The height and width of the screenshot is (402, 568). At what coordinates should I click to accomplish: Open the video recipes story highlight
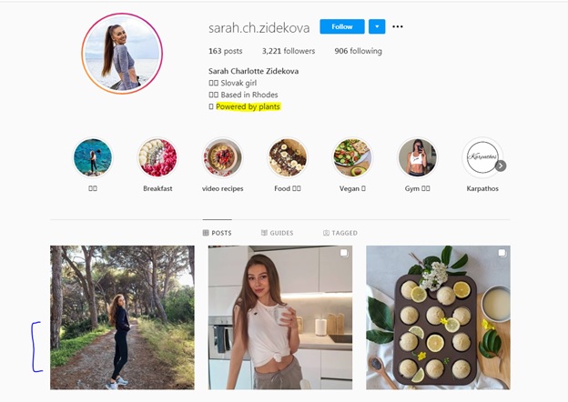[x=222, y=157]
